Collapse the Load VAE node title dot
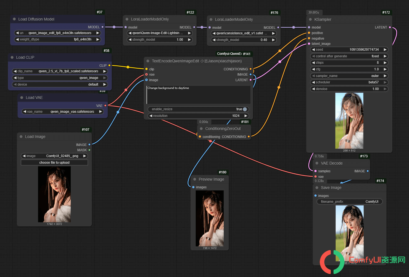409x277 pixels. point(22,98)
